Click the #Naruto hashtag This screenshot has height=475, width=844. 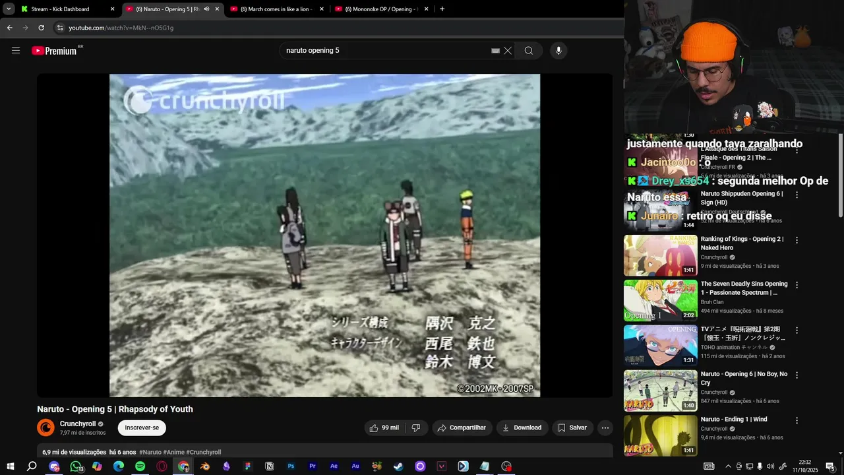click(150, 452)
